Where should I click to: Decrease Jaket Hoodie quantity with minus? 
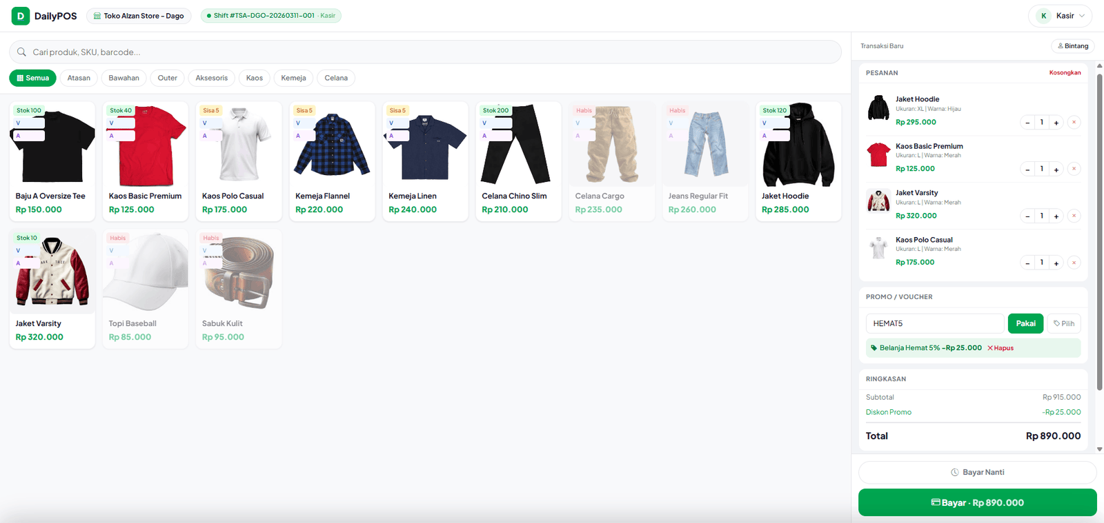[x=1027, y=123]
